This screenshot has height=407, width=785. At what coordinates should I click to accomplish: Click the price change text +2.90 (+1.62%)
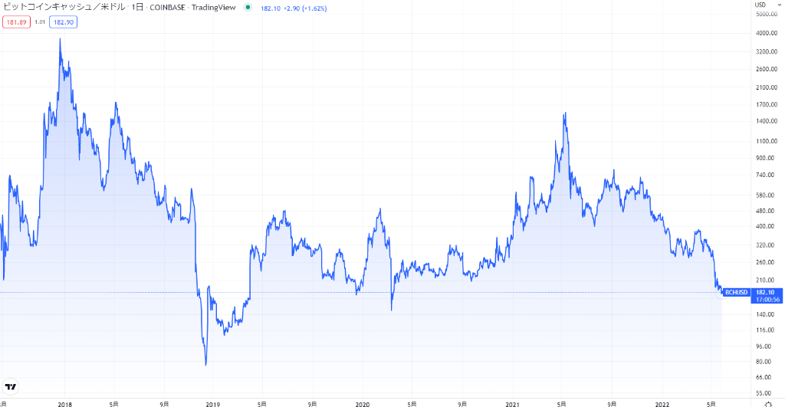coord(304,8)
